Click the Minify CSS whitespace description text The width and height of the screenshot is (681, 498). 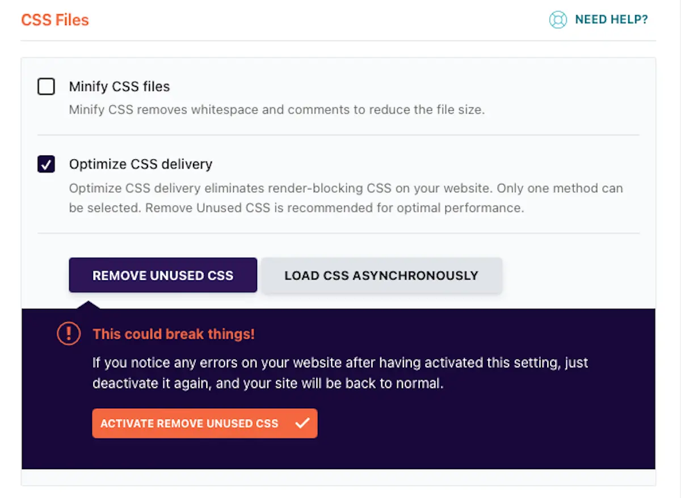[276, 109]
